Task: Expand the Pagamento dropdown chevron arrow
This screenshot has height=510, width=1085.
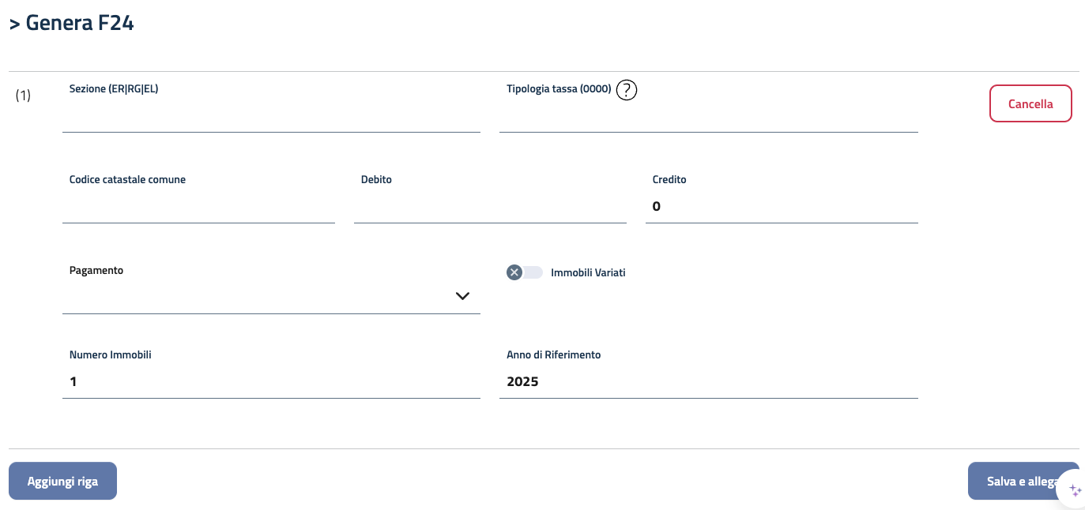Action: click(x=463, y=296)
